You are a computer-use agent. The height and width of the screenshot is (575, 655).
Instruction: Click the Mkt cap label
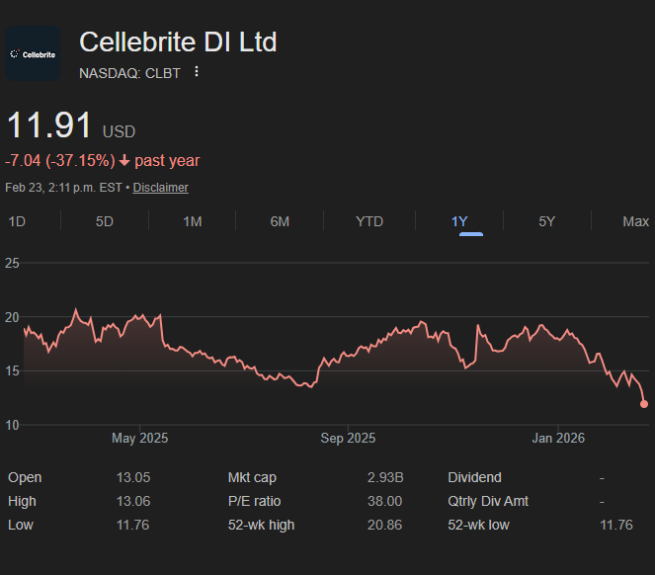pos(252,477)
